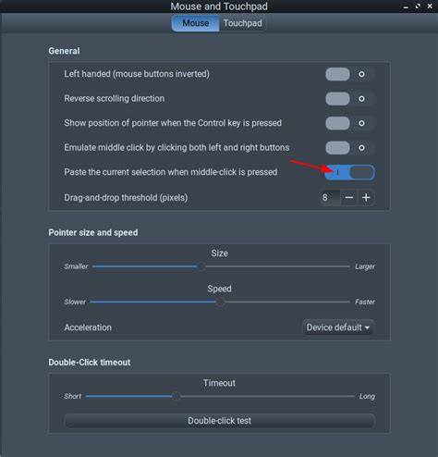Enable Reverse scrolling direction switch

[x=350, y=99]
